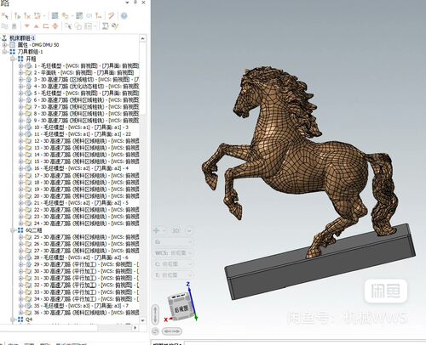426x345 pixels.
Task: Click the horizontal scrollbar right arrow
Action: (135, 328)
